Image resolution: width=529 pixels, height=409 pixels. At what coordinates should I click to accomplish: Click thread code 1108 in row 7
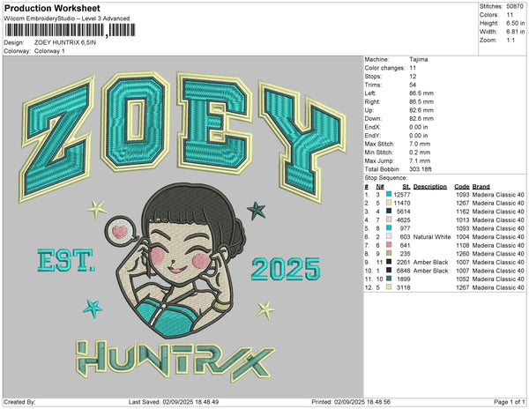(463, 245)
